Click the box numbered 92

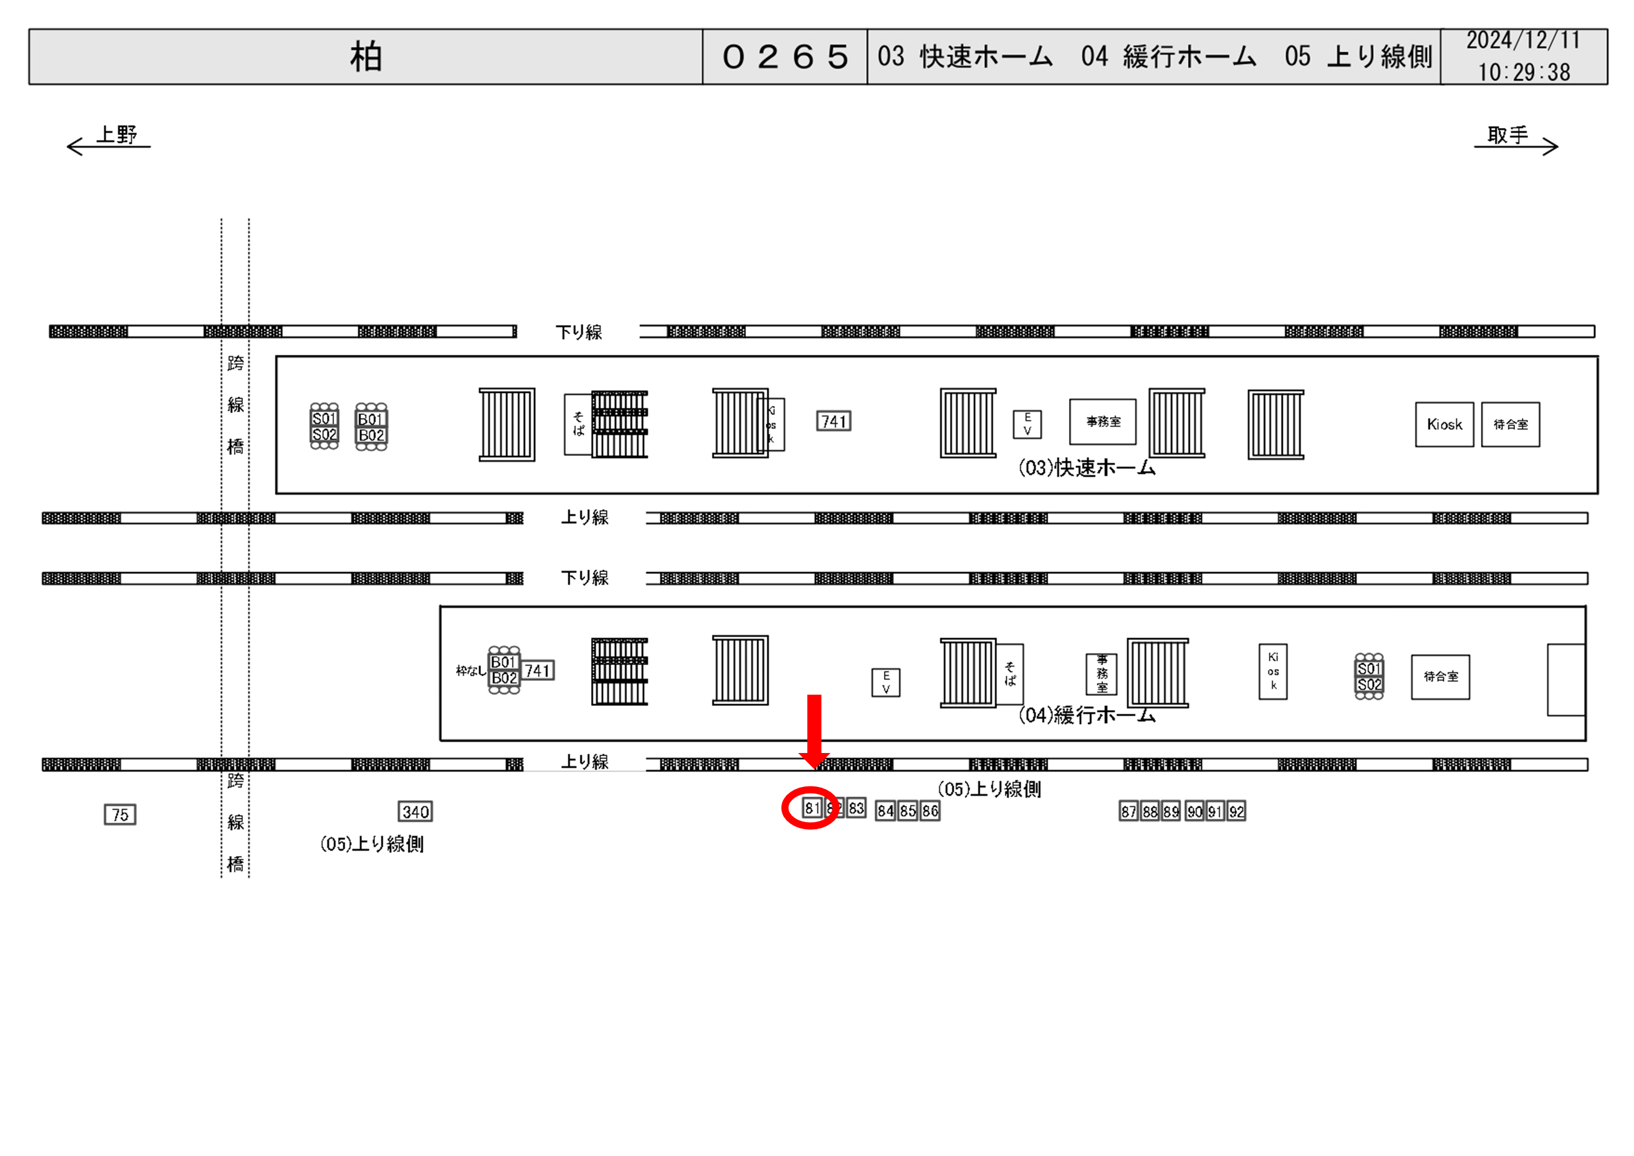1236,811
